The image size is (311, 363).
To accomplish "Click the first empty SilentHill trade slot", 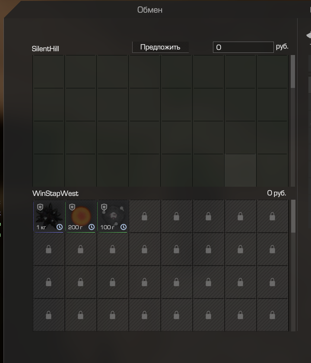I will (48, 71).
